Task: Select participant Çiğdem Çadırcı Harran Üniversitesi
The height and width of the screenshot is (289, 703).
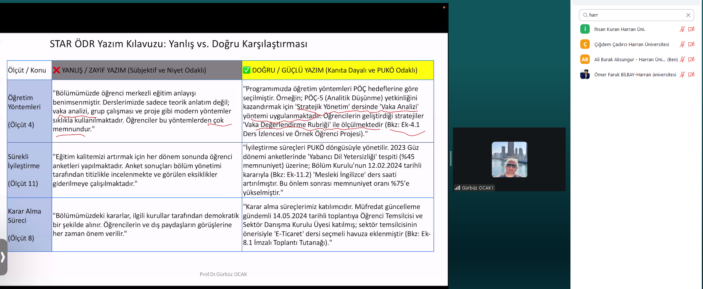Action: pos(631,44)
